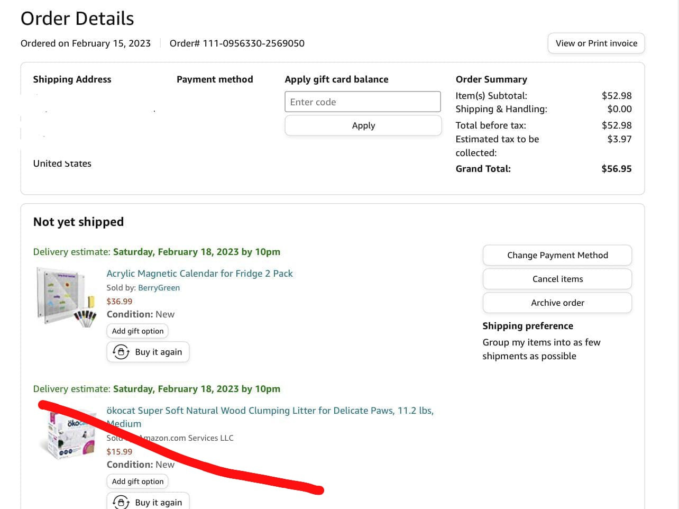
Task: Click Change Payment Method button
Action: (x=557, y=255)
